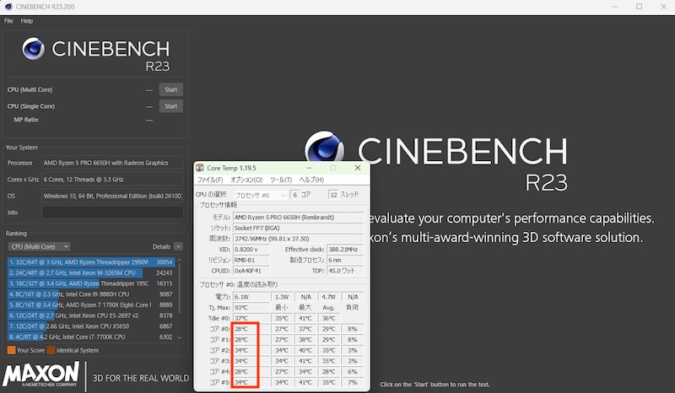The height and width of the screenshot is (393, 675).
Task: Click the Info input field
Action: click(x=112, y=213)
